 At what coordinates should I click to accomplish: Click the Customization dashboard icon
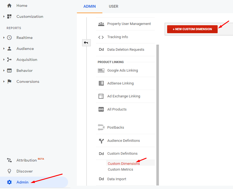(x=9, y=16)
